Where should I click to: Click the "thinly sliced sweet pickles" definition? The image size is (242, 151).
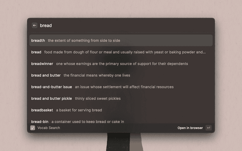point(98,99)
